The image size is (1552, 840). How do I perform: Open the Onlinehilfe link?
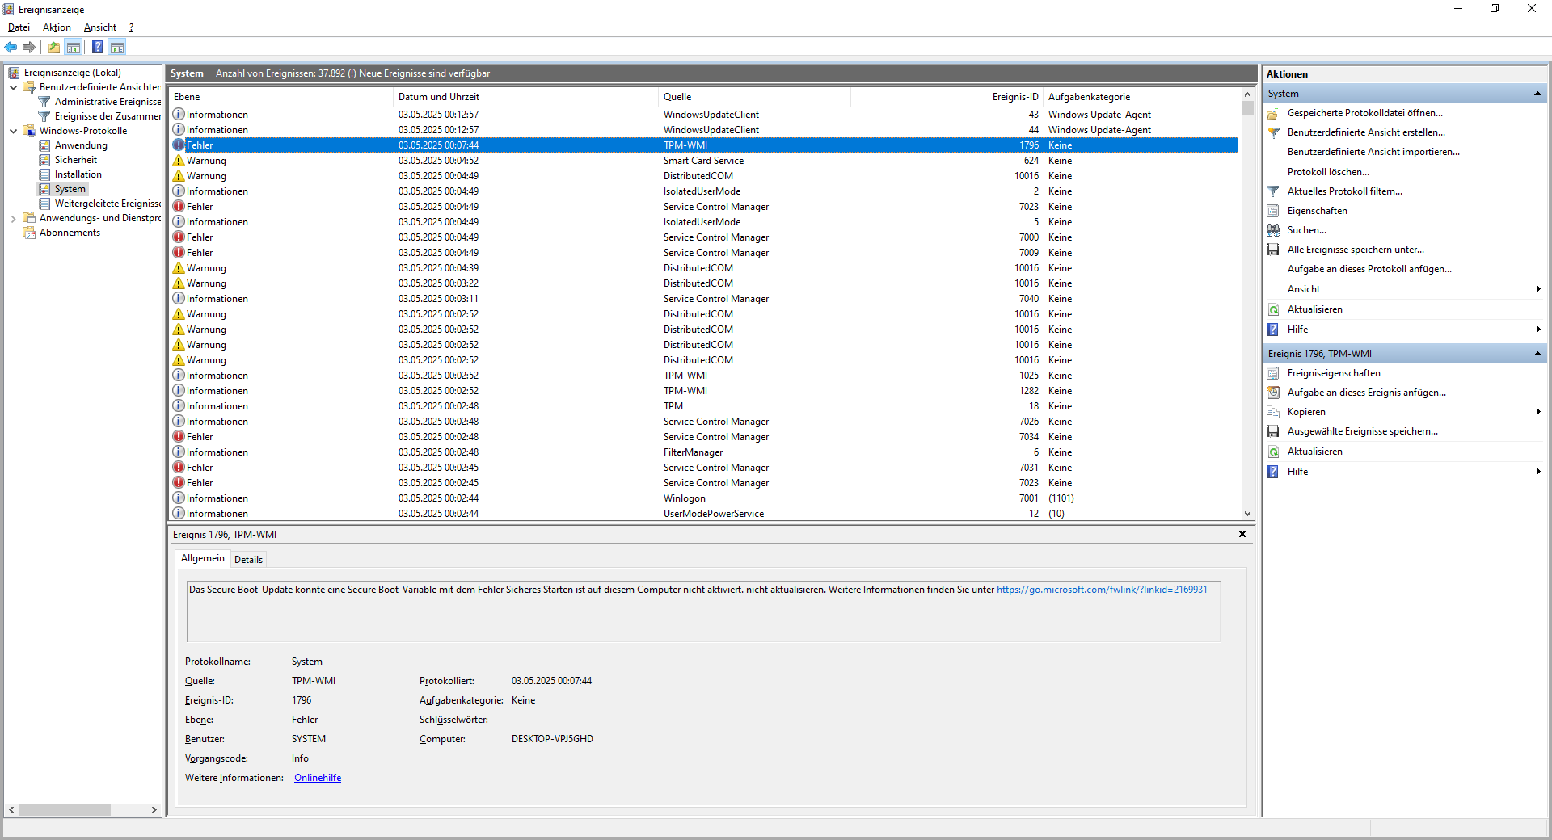pyautogui.click(x=318, y=778)
